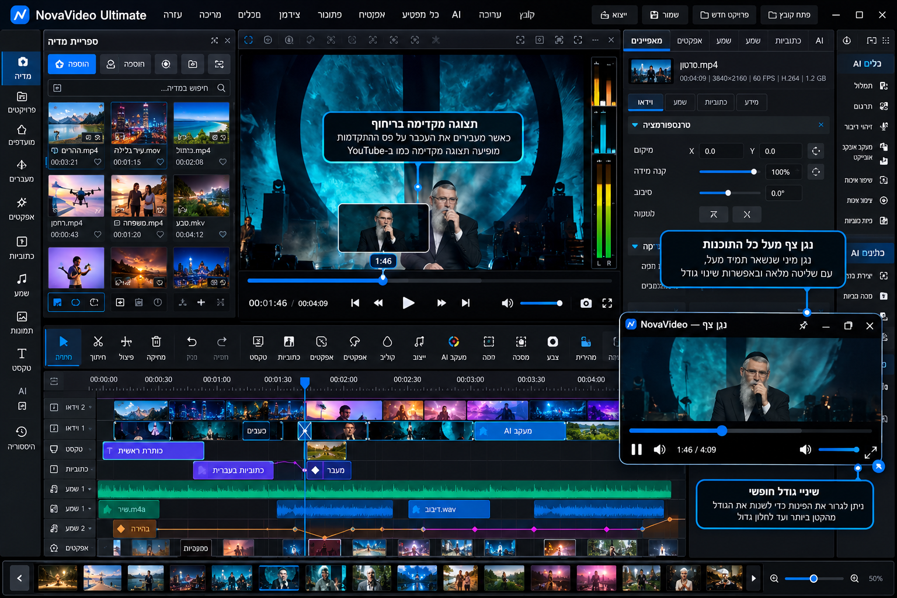Click the חיפוש במדיה search field

point(139,88)
